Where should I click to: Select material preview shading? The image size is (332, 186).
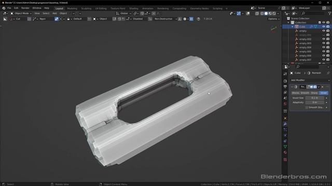pyautogui.click(x=270, y=13)
